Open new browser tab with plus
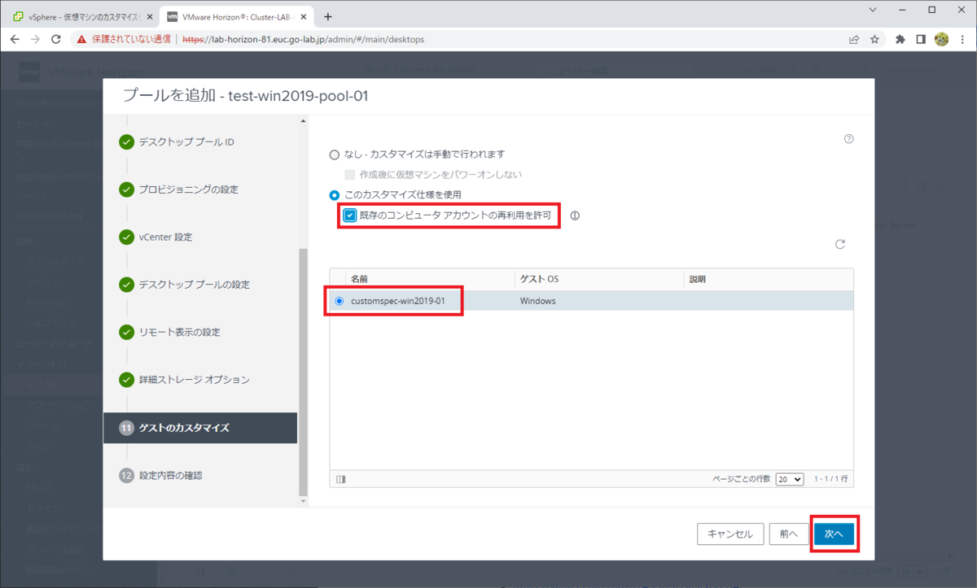Screen dimensions: 977x588 point(328,16)
